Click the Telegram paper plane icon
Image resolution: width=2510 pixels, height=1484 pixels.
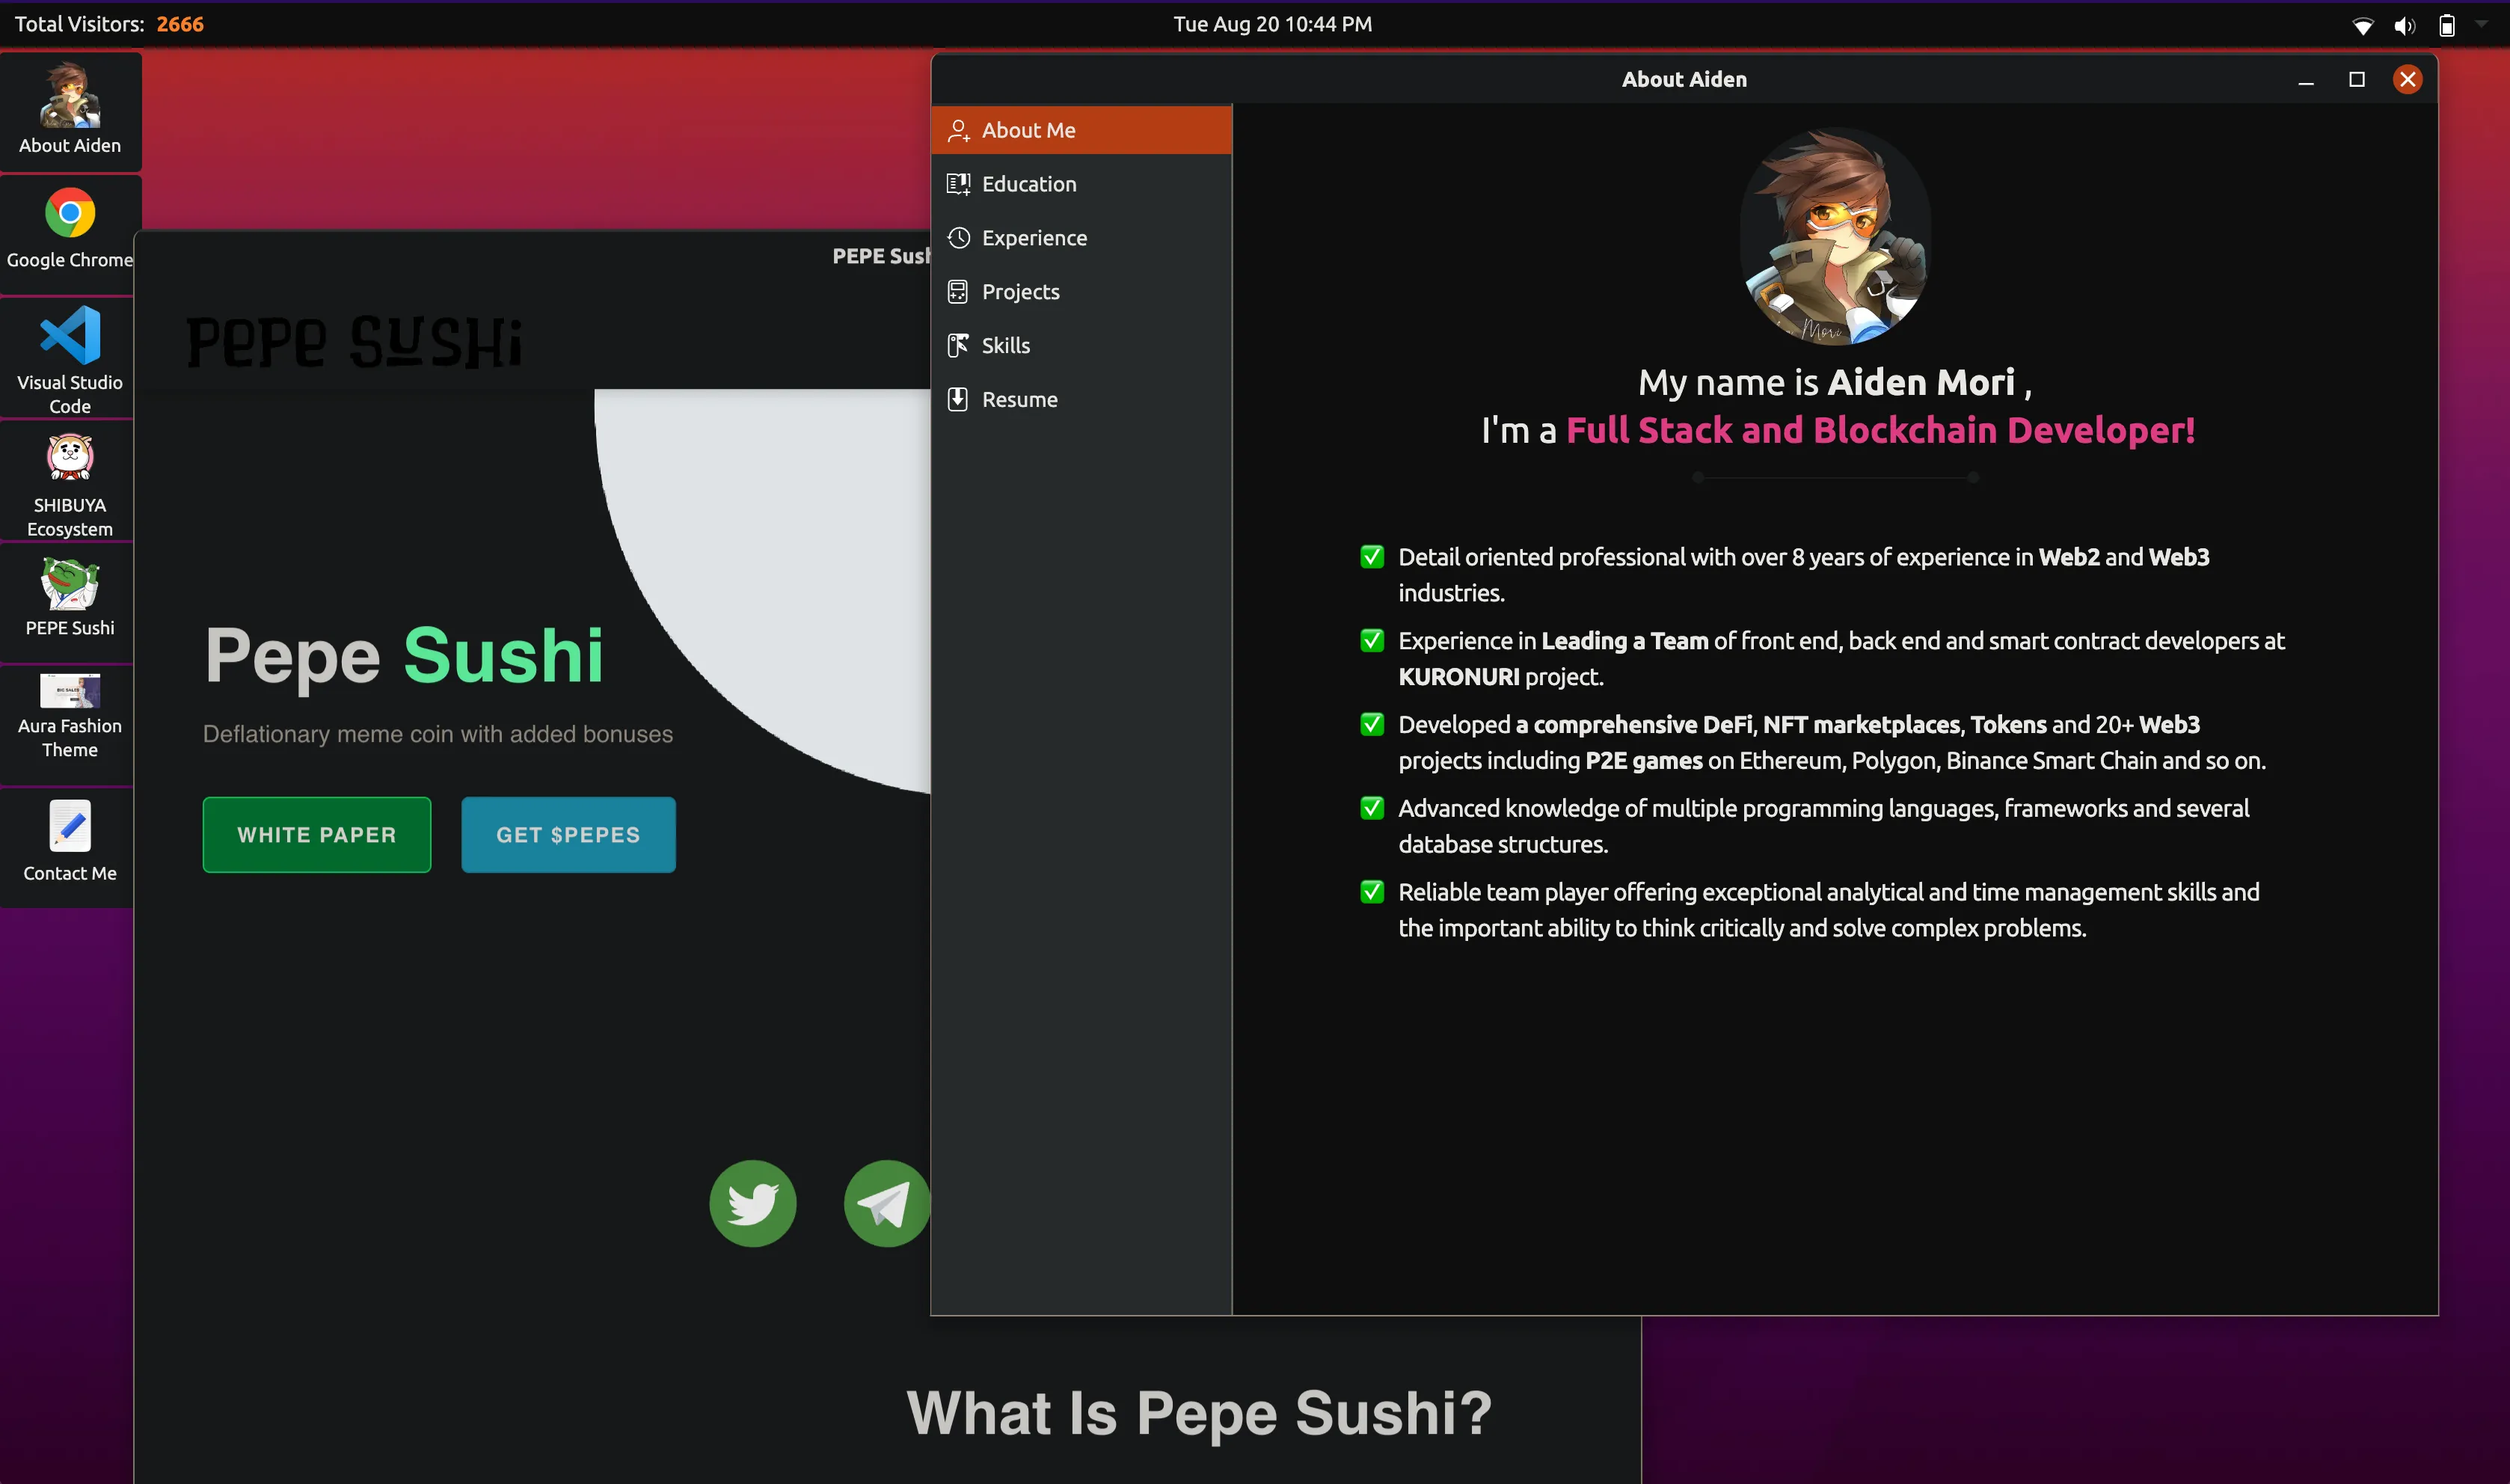tap(886, 1203)
